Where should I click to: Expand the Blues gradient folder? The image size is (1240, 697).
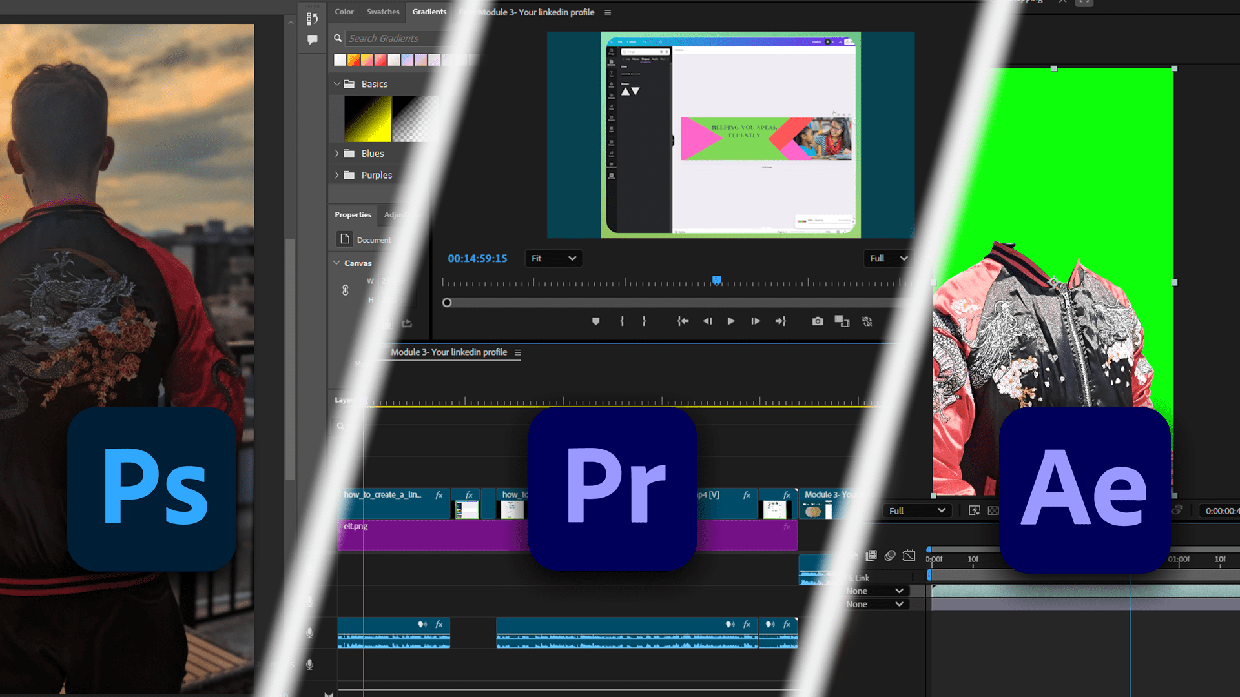click(336, 154)
